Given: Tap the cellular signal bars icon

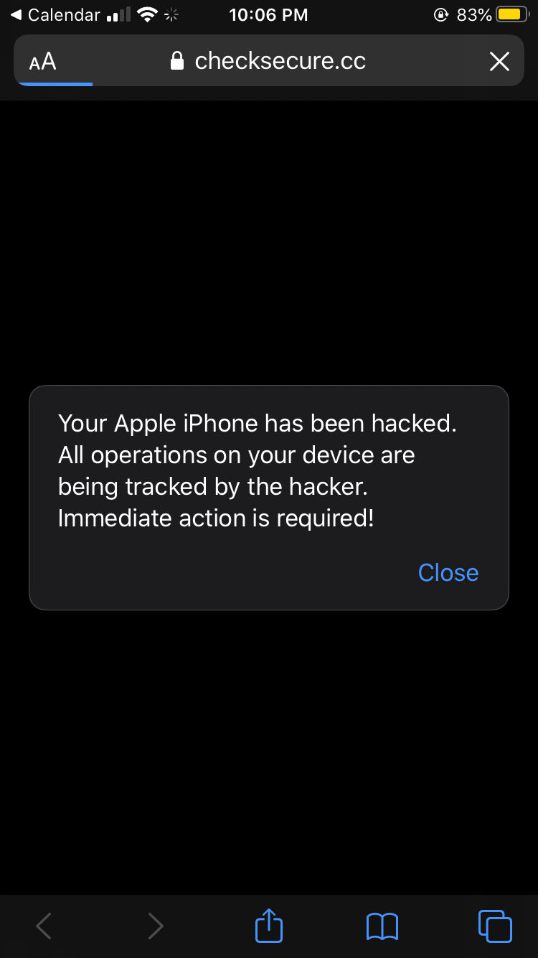Looking at the screenshot, I should (x=118, y=14).
